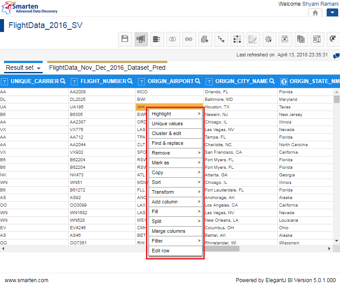Click search icon on FLIGHT_NUMBER column

pyautogui.click(x=130, y=81)
